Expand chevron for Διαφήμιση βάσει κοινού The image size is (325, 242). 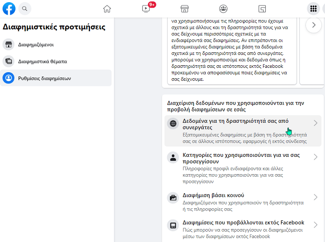click(315, 197)
